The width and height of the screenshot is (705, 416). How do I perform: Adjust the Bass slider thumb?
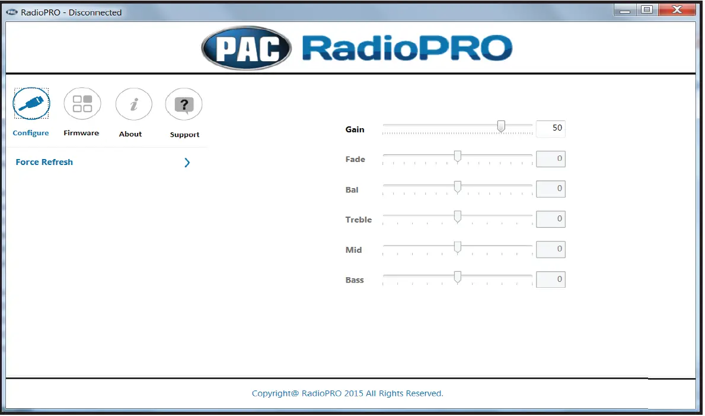pos(457,277)
